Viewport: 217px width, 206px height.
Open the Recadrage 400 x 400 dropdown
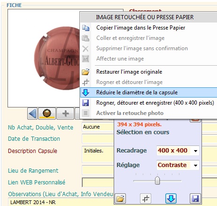coord(178,151)
